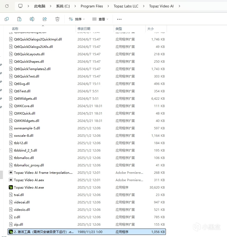Select file name videoio.dll
The image size is (227, 237).
point(22,210)
